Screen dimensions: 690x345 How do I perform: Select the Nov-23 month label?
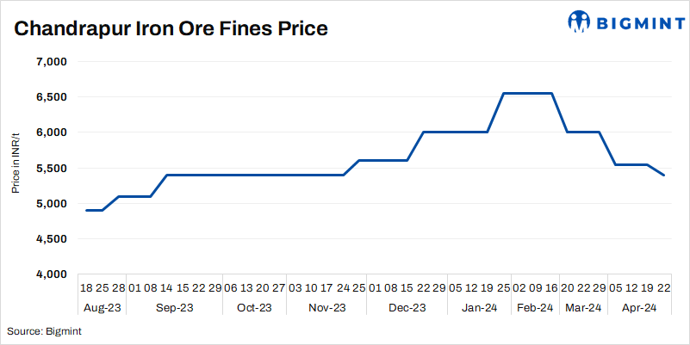click(327, 308)
